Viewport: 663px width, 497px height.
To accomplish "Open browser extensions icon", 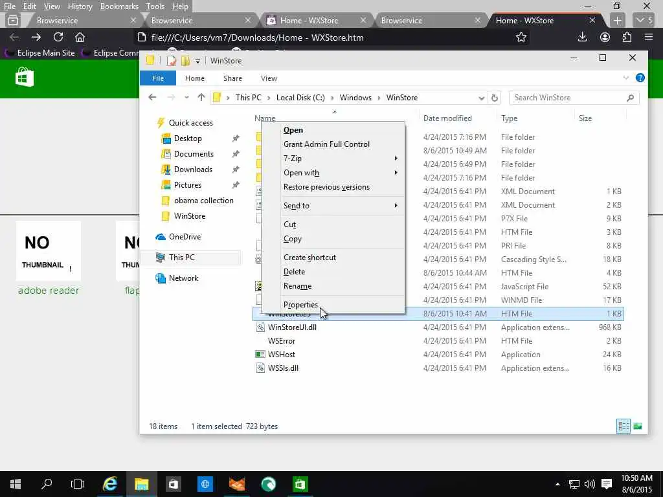I will [627, 37].
